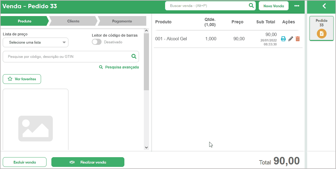Click the product image placeholder thumbnail

[x=36, y=128]
